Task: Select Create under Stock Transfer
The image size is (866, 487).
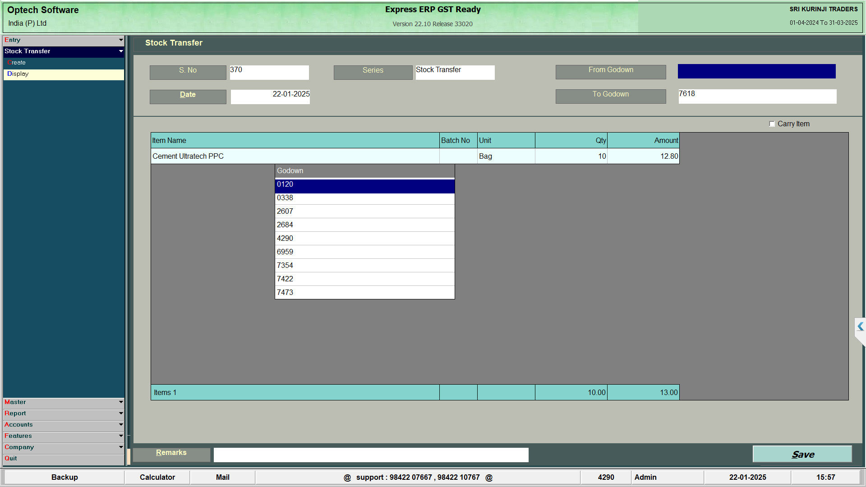Action: [x=17, y=63]
